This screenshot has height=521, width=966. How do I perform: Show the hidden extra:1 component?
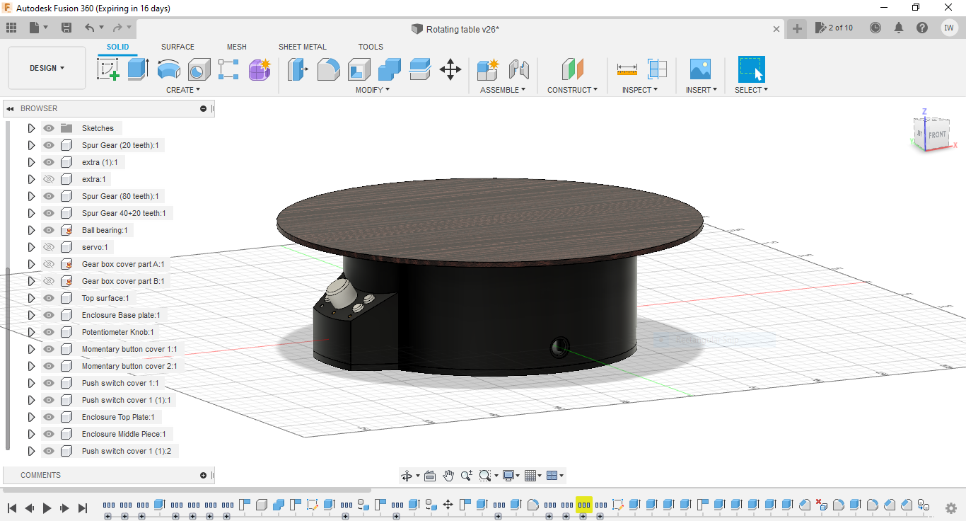(x=49, y=179)
